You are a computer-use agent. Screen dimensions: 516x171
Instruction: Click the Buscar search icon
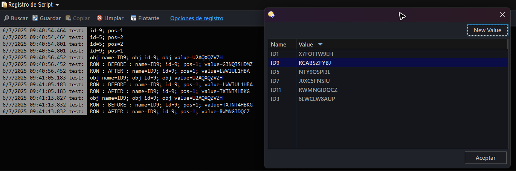point(6,18)
